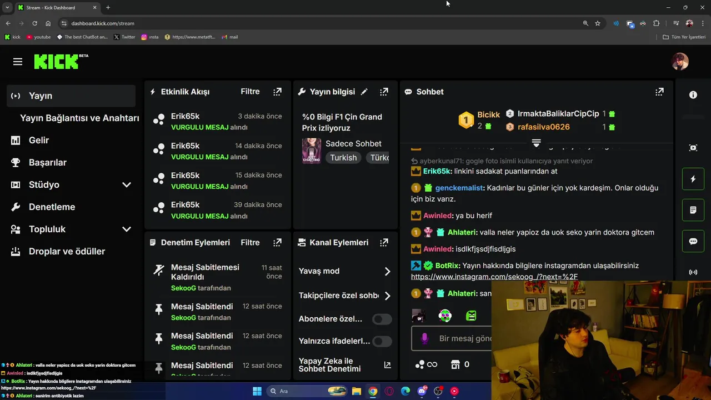The height and width of the screenshot is (400, 711).
Task: Collapse the leaderboard with the chevron handle
Action: tap(536, 143)
